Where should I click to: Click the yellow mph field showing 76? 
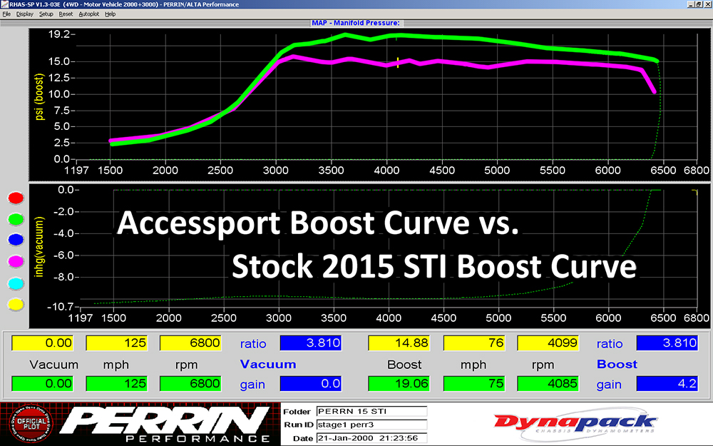[x=474, y=343]
